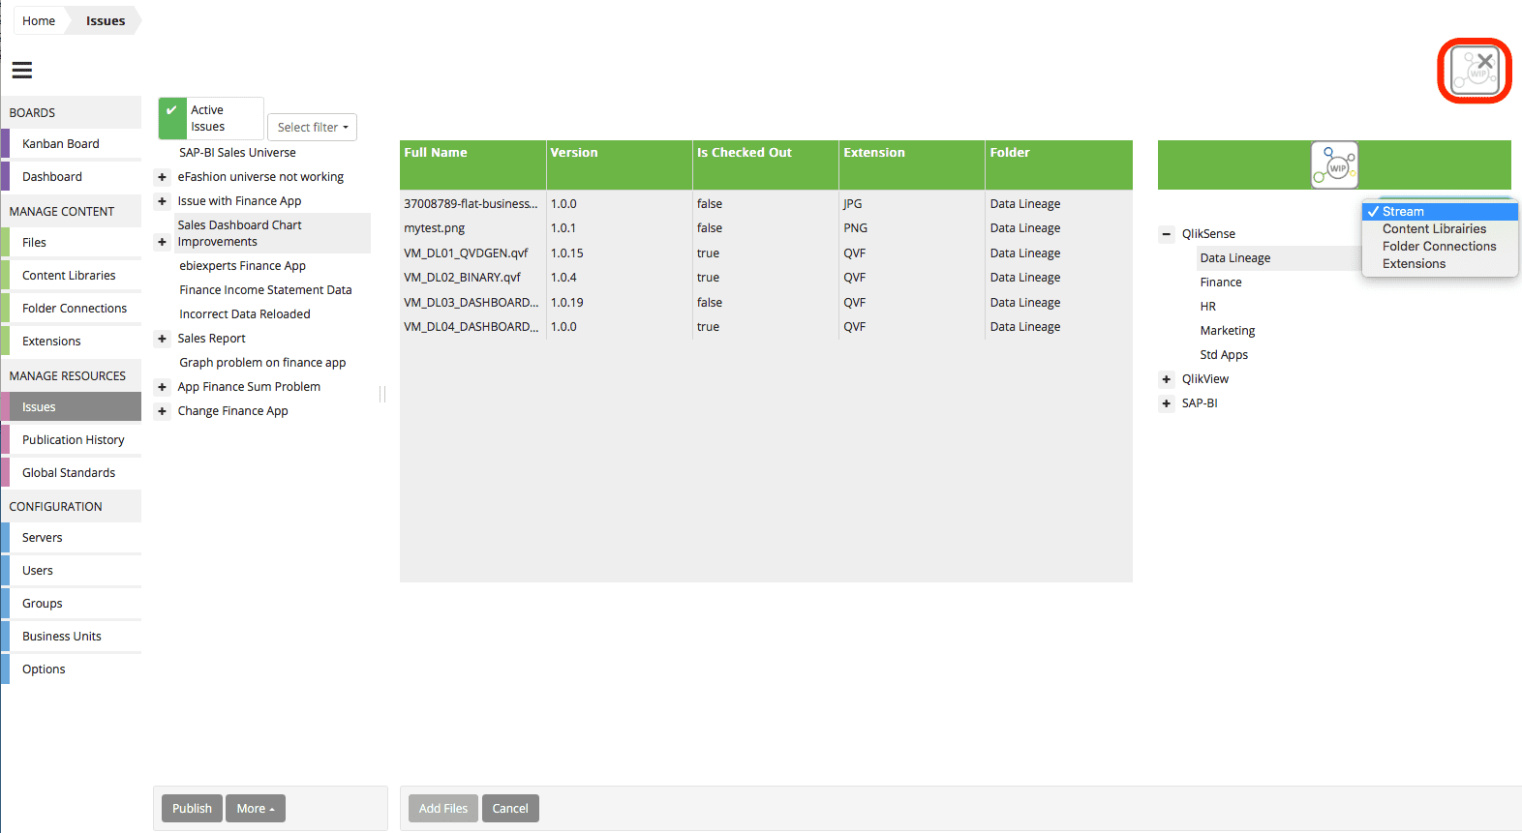This screenshot has width=1522, height=833.
Task: Select the VM_DL01_QVDGEN.qvf file row
Action: (466, 253)
